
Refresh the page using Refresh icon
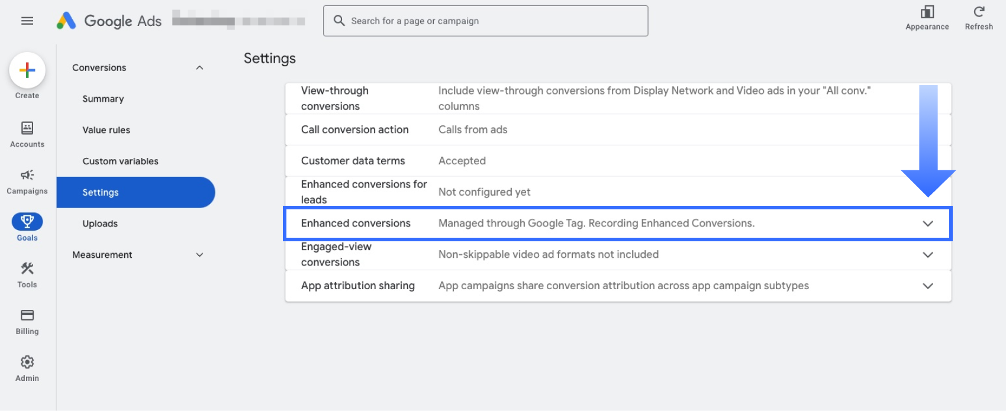[x=979, y=12]
